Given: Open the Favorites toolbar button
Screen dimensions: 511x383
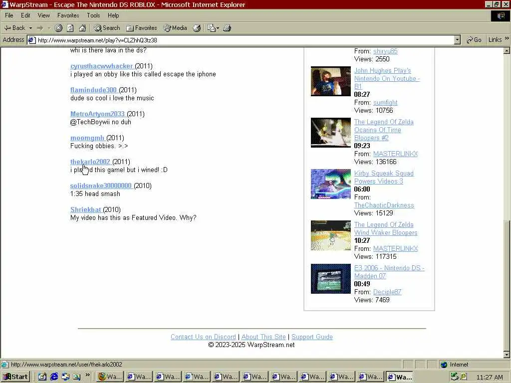Looking at the screenshot, I should click(x=141, y=28).
